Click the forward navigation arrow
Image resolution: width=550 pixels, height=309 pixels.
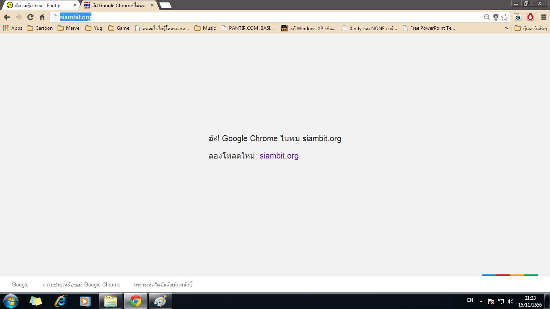click(x=19, y=17)
